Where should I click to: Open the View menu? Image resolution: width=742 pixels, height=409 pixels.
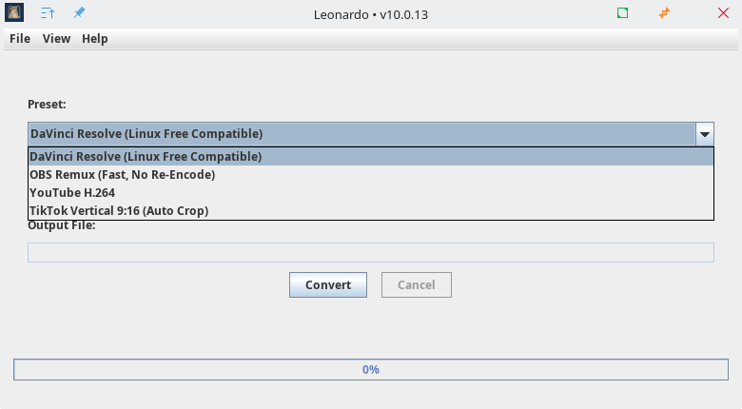(56, 39)
